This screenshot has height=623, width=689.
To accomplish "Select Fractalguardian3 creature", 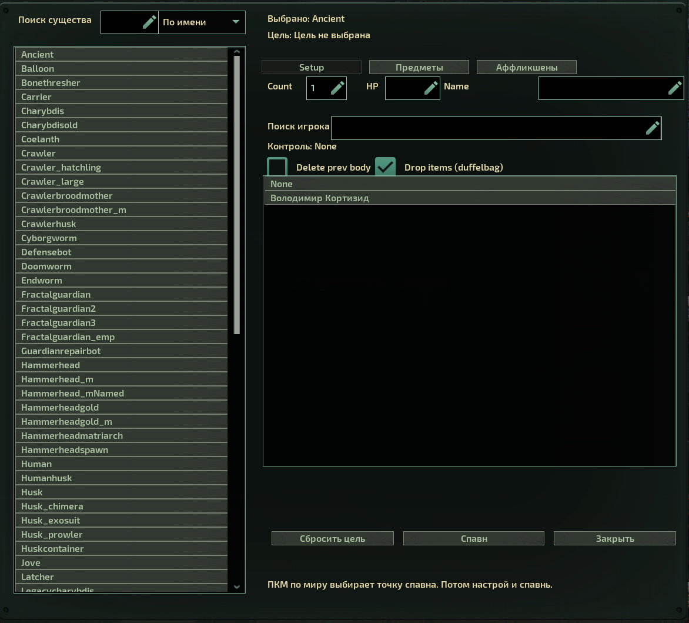I will click(122, 322).
